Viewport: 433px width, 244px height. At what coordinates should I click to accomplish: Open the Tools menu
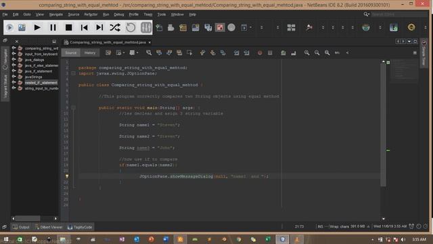[x=162, y=14]
